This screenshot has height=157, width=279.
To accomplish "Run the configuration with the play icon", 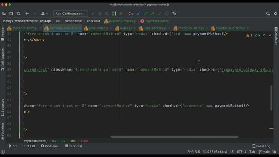I will (x=93, y=14).
